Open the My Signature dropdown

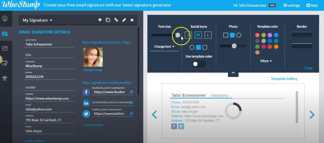coord(37,20)
